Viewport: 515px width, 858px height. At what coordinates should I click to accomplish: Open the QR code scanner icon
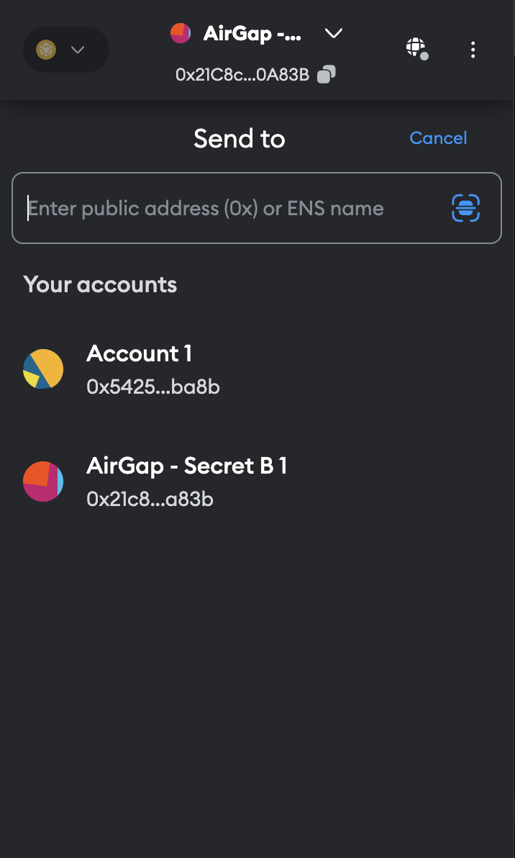click(466, 208)
